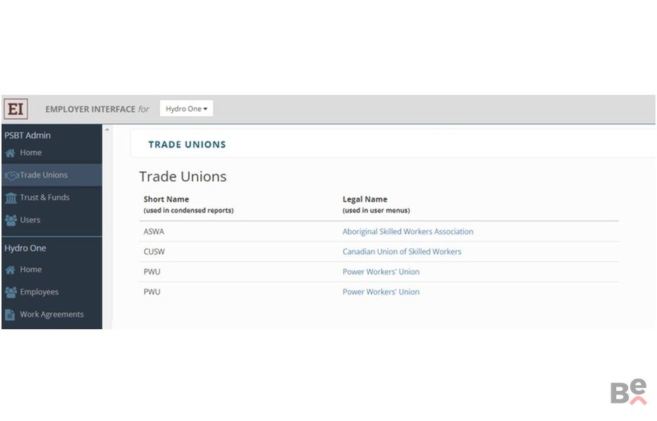Click the Users group icon in sidebar
Screen dimensions: 657x421
[11, 220]
